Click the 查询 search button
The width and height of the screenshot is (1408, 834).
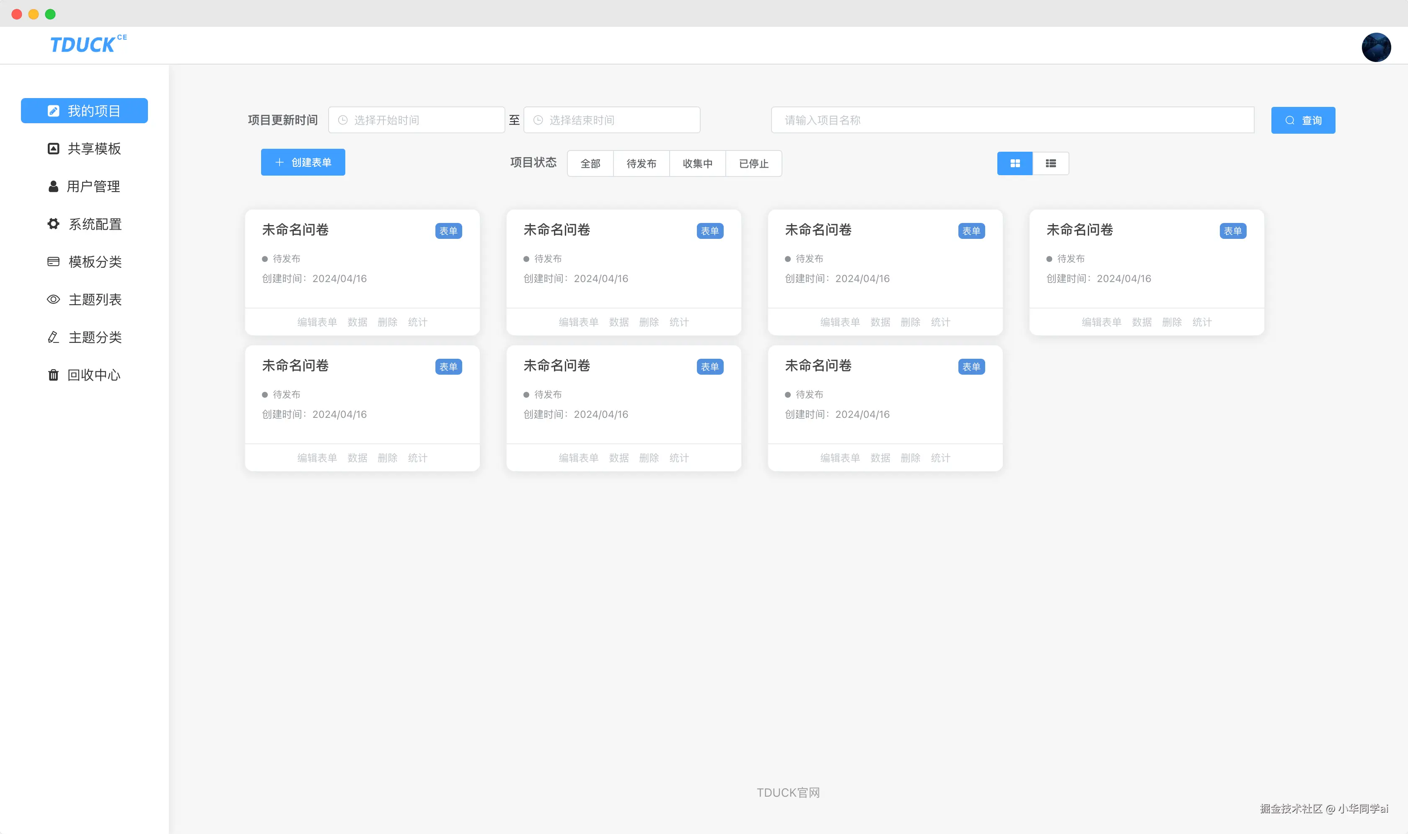(x=1303, y=120)
